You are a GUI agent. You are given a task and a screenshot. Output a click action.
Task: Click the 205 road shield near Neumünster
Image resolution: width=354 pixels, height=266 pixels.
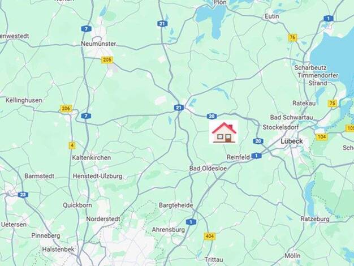point(107,60)
